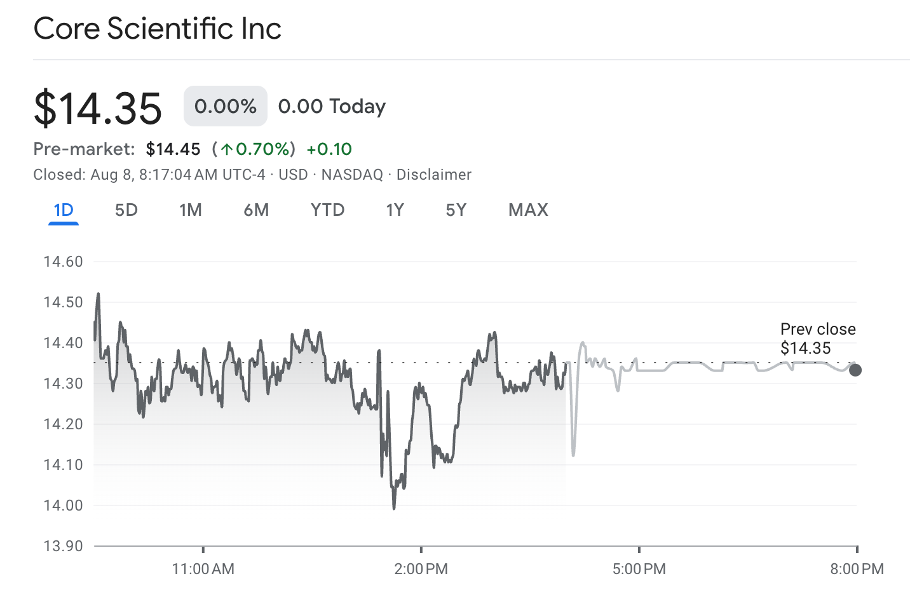910x602 pixels.
Task: Click the NASDAQ exchange label
Action: click(x=351, y=175)
